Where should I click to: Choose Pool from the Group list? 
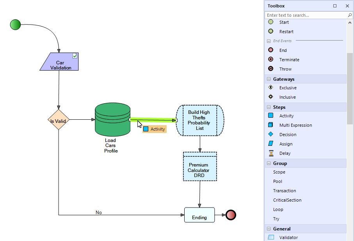[x=278, y=181]
